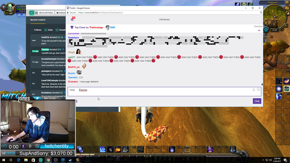Screen dimensions: 290x163
Task: Select the piratejuic3 donation event
Action: pos(48,72)
